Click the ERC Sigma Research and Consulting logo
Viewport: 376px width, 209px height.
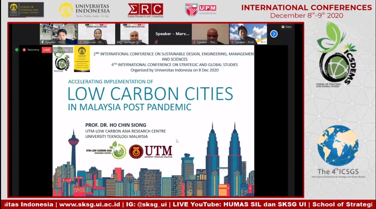[145, 10]
